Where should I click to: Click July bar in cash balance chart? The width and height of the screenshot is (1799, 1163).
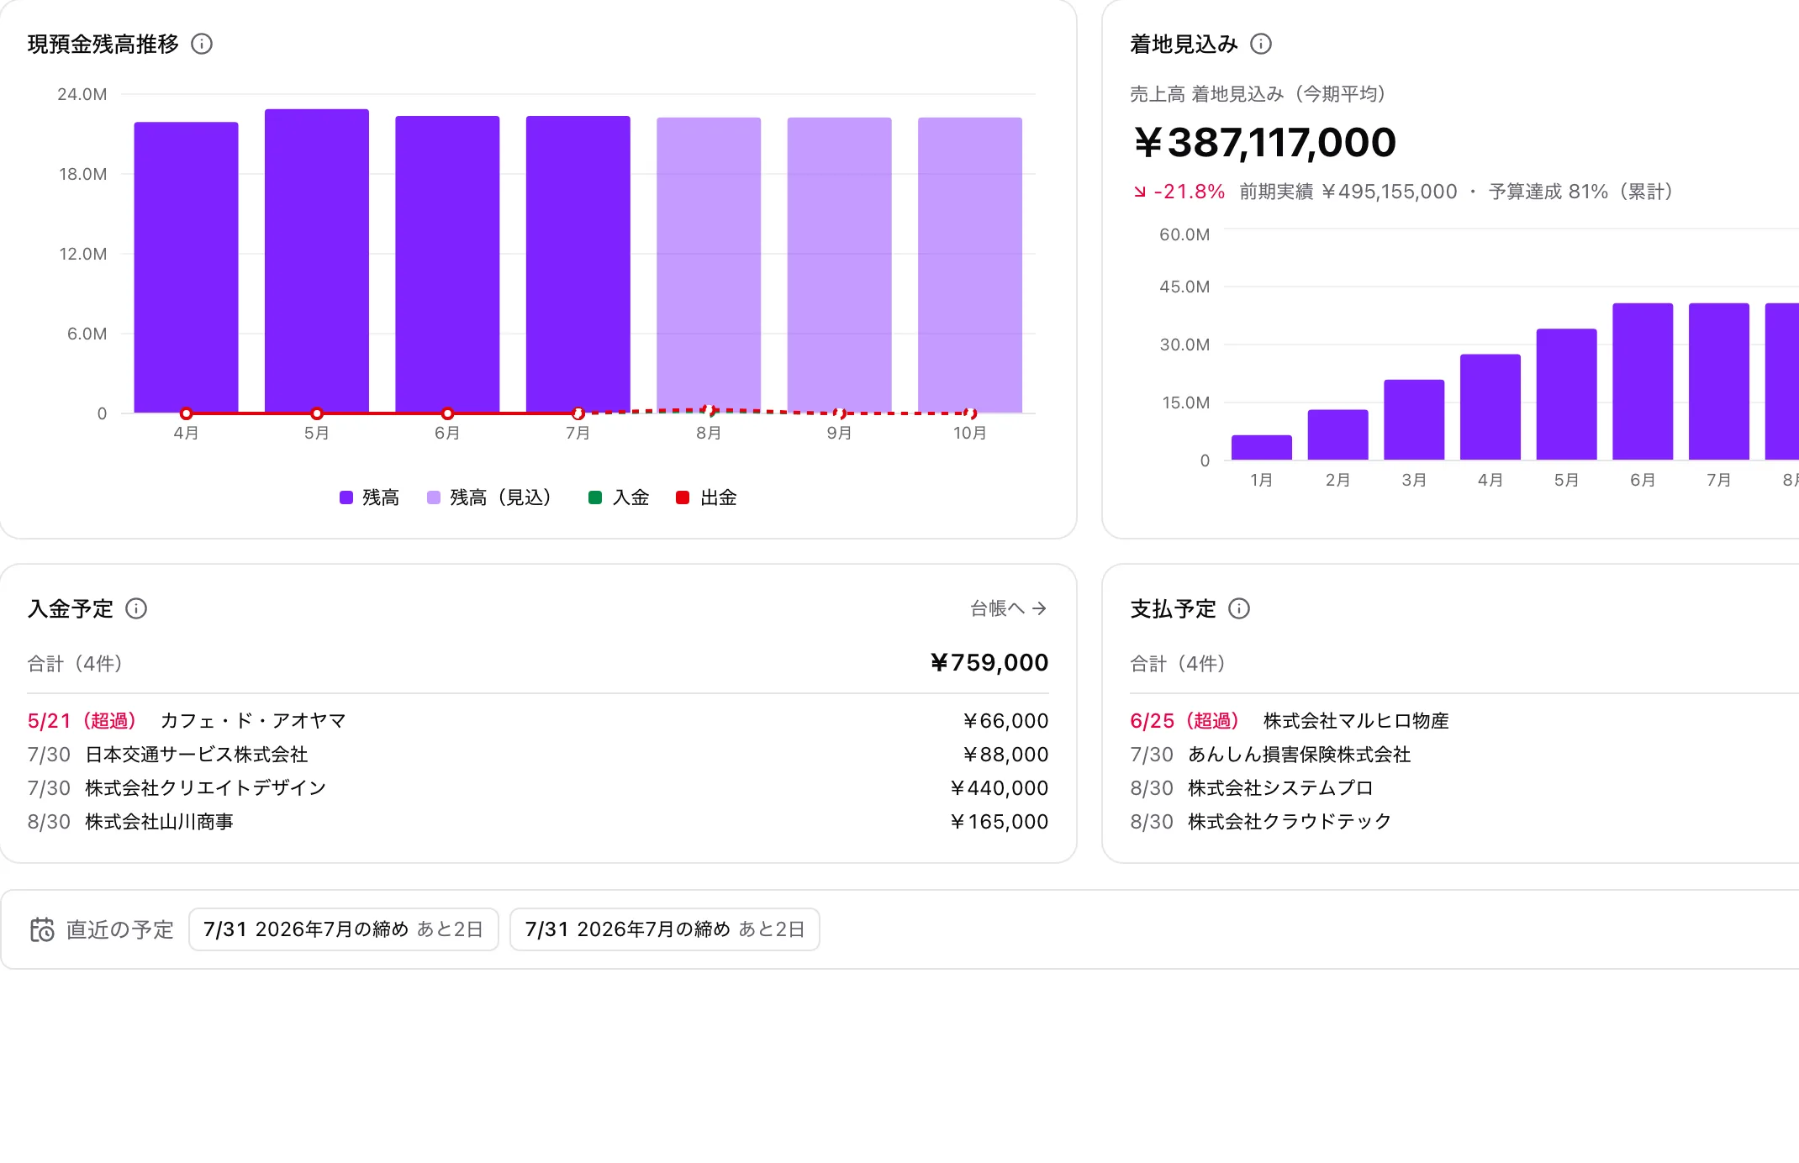click(x=578, y=264)
